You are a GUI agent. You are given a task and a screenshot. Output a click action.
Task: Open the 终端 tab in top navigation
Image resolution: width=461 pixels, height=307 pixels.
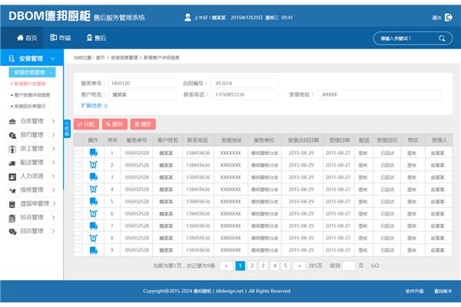pyautogui.click(x=60, y=38)
